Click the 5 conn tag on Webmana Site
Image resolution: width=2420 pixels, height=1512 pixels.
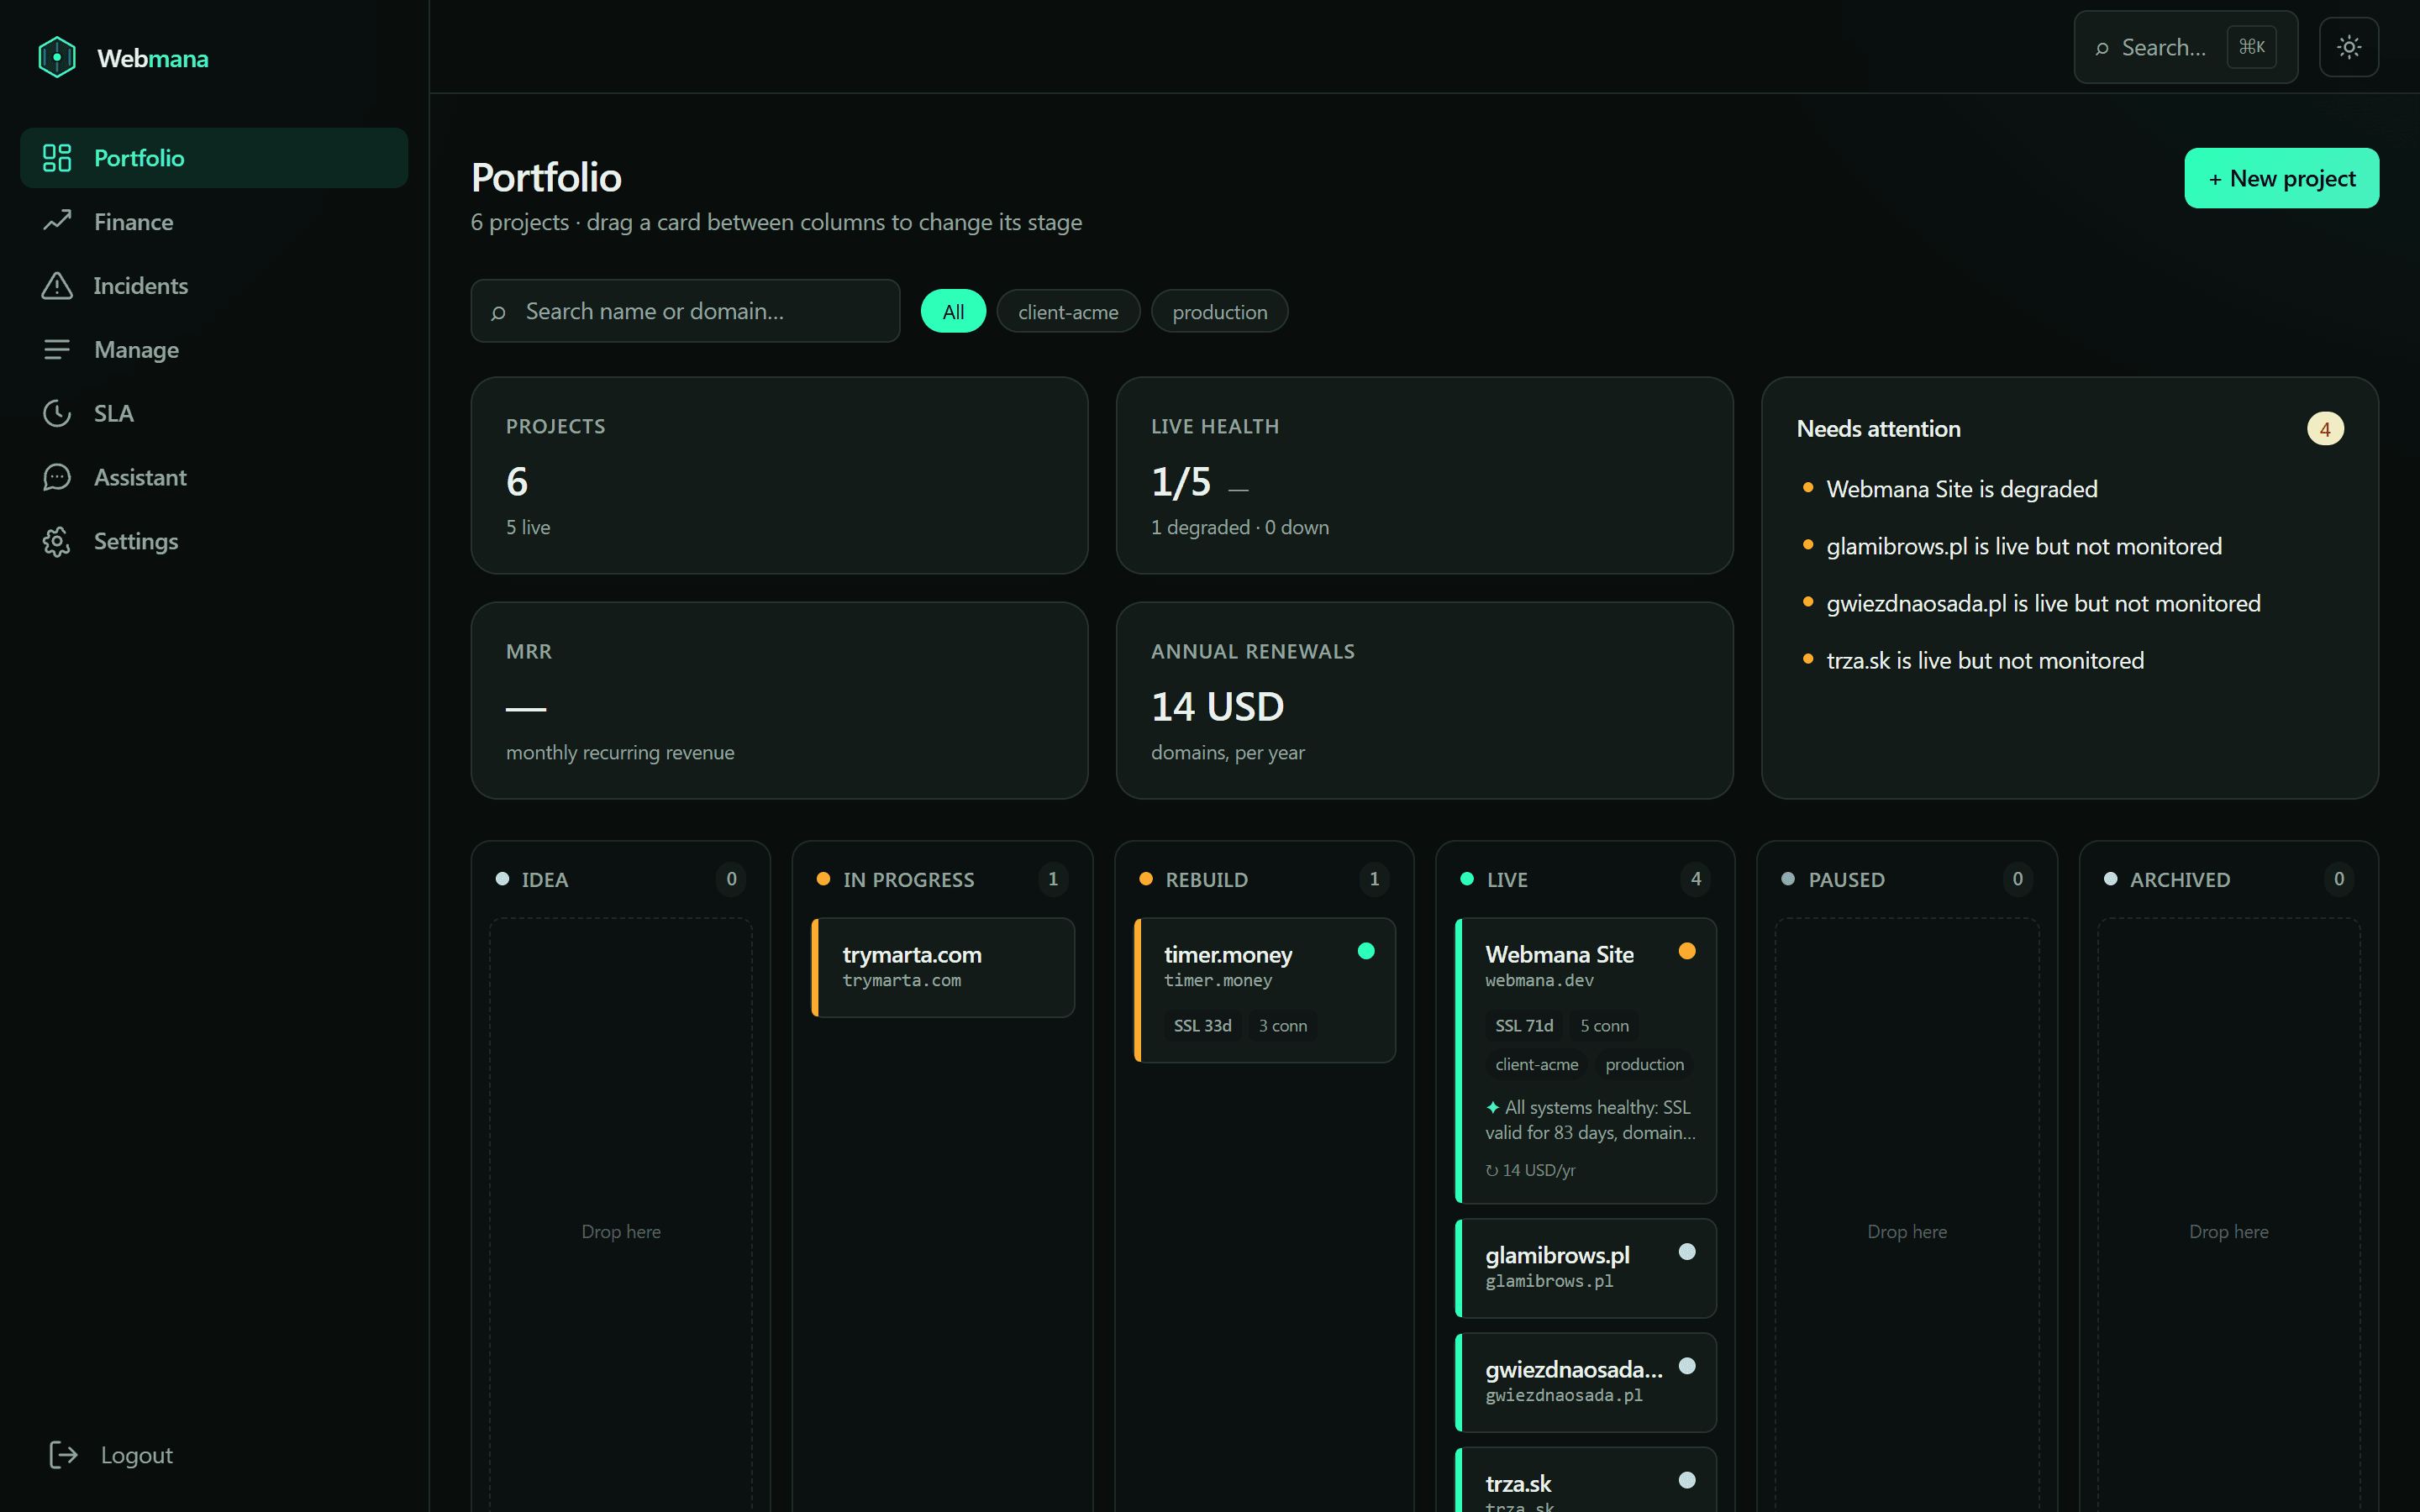pyautogui.click(x=1604, y=1025)
